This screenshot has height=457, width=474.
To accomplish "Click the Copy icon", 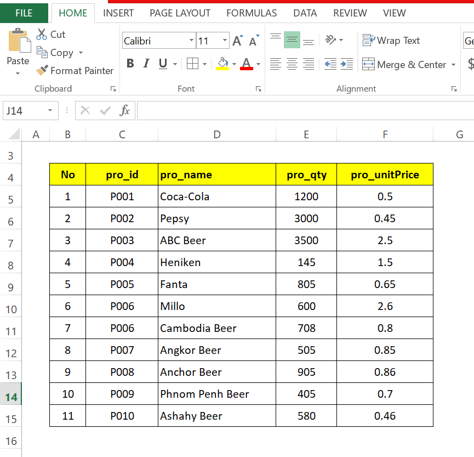I will tap(42, 52).
